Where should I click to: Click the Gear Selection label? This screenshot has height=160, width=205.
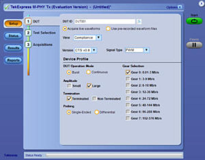(x=133, y=66)
